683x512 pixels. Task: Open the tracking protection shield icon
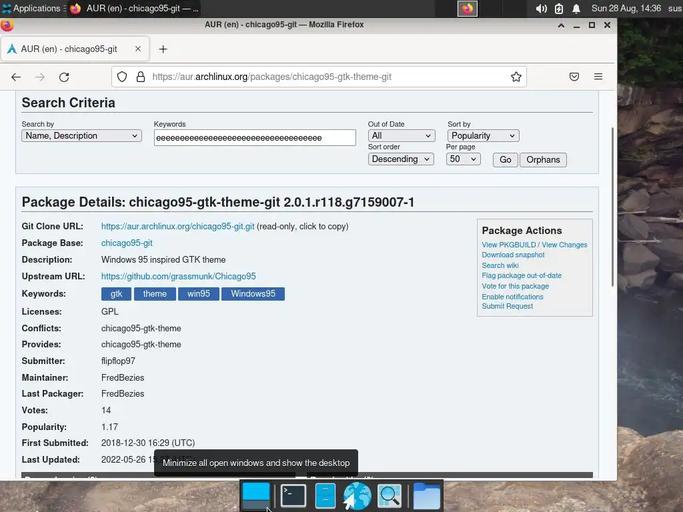pos(122,77)
